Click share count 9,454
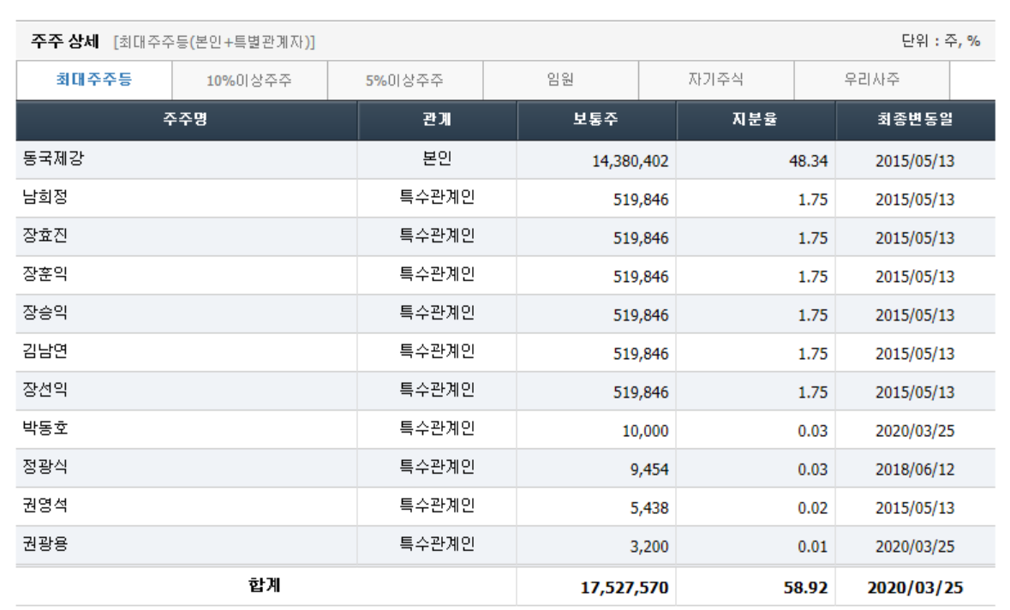This screenshot has width=1010, height=610. (x=649, y=469)
